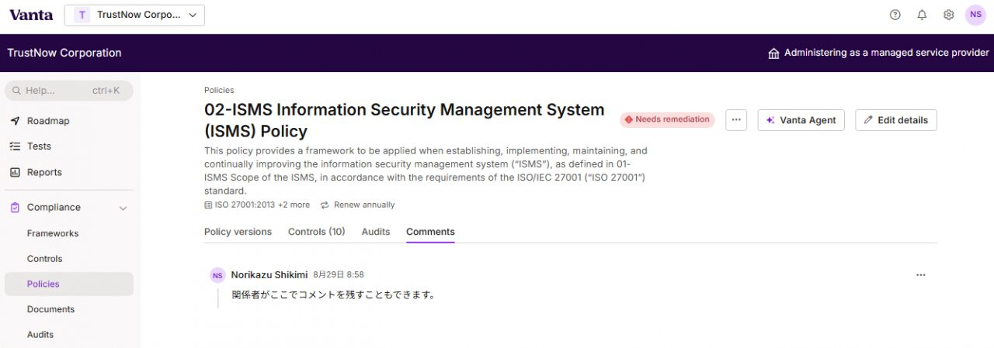Click the Compliance clipboard icon

[x=15, y=207]
